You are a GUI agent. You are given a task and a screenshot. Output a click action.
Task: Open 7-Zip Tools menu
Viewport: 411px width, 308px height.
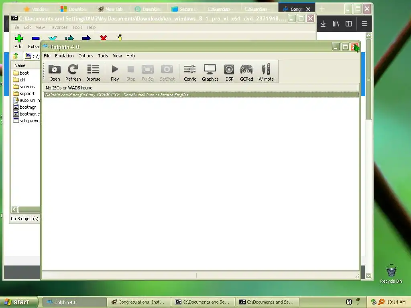[x=77, y=27]
